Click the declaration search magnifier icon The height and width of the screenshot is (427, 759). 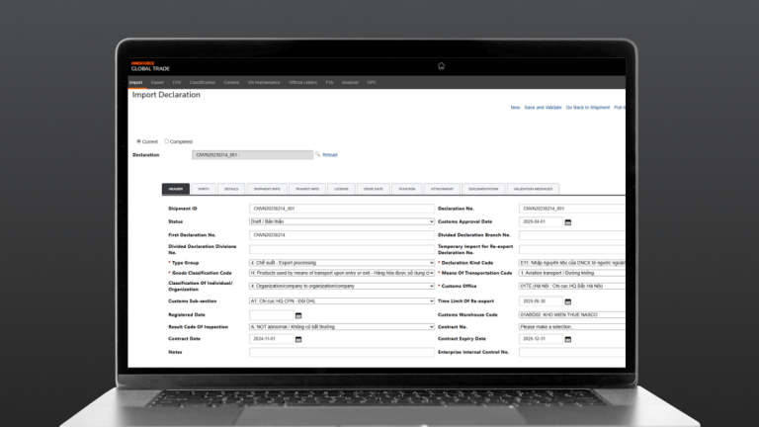pyautogui.click(x=317, y=154)
